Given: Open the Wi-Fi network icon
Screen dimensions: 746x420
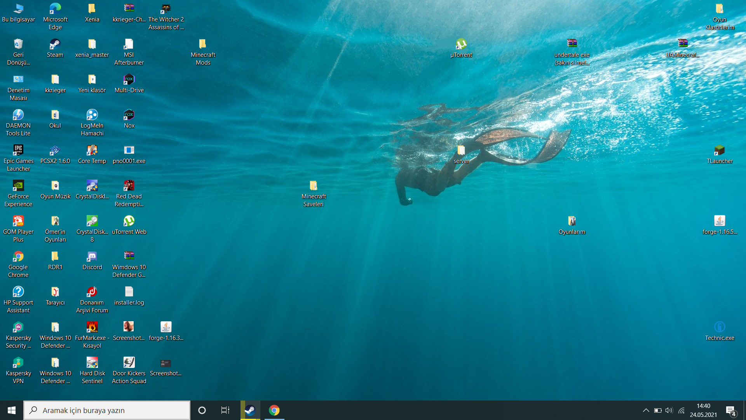Looking at the screenshot, I should click(681, 410).
